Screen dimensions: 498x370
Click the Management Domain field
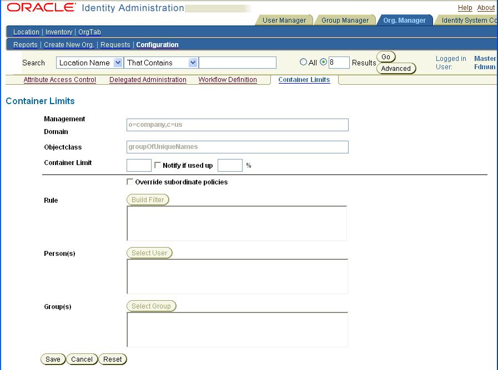238,125
